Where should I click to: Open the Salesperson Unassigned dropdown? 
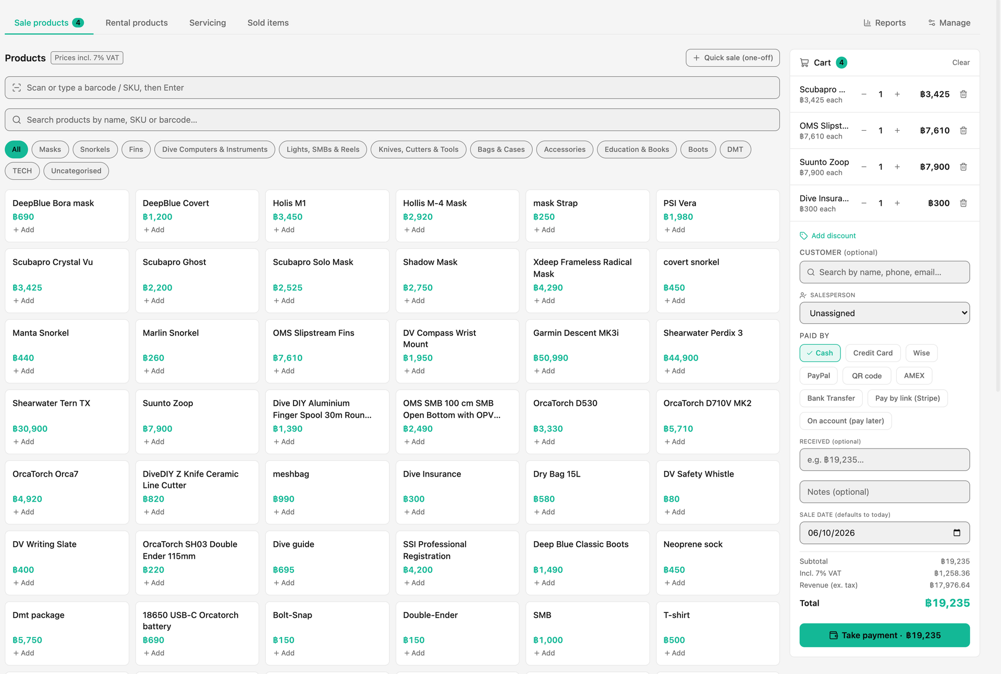(x=884, y=313)
